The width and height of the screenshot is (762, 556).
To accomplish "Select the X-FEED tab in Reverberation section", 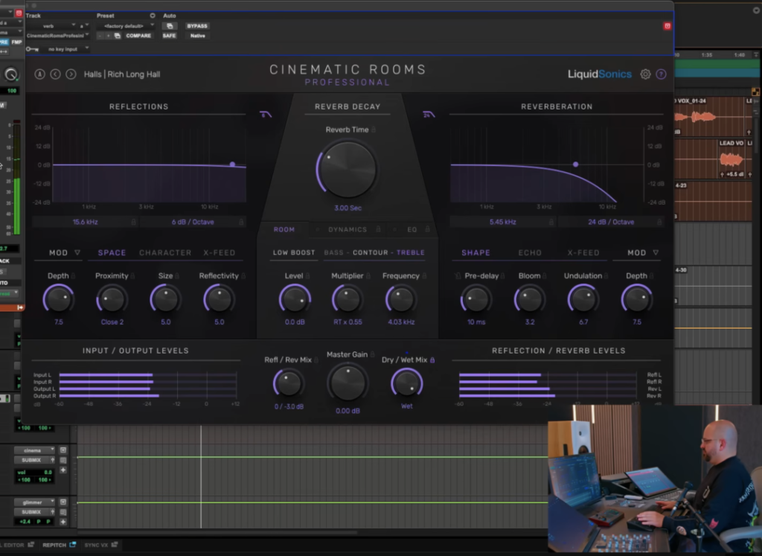I will 584,252.
